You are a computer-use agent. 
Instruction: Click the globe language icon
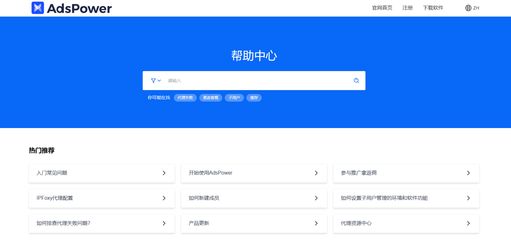tap(468, 8)
